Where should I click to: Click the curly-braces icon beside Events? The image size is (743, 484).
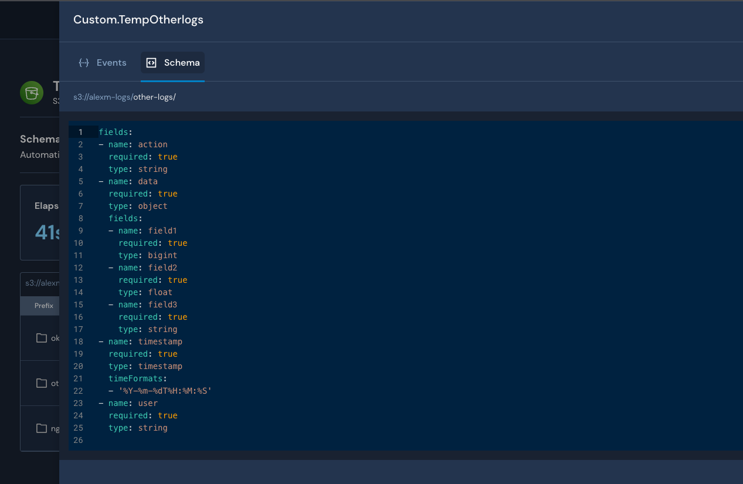click(x=84, y=63)
